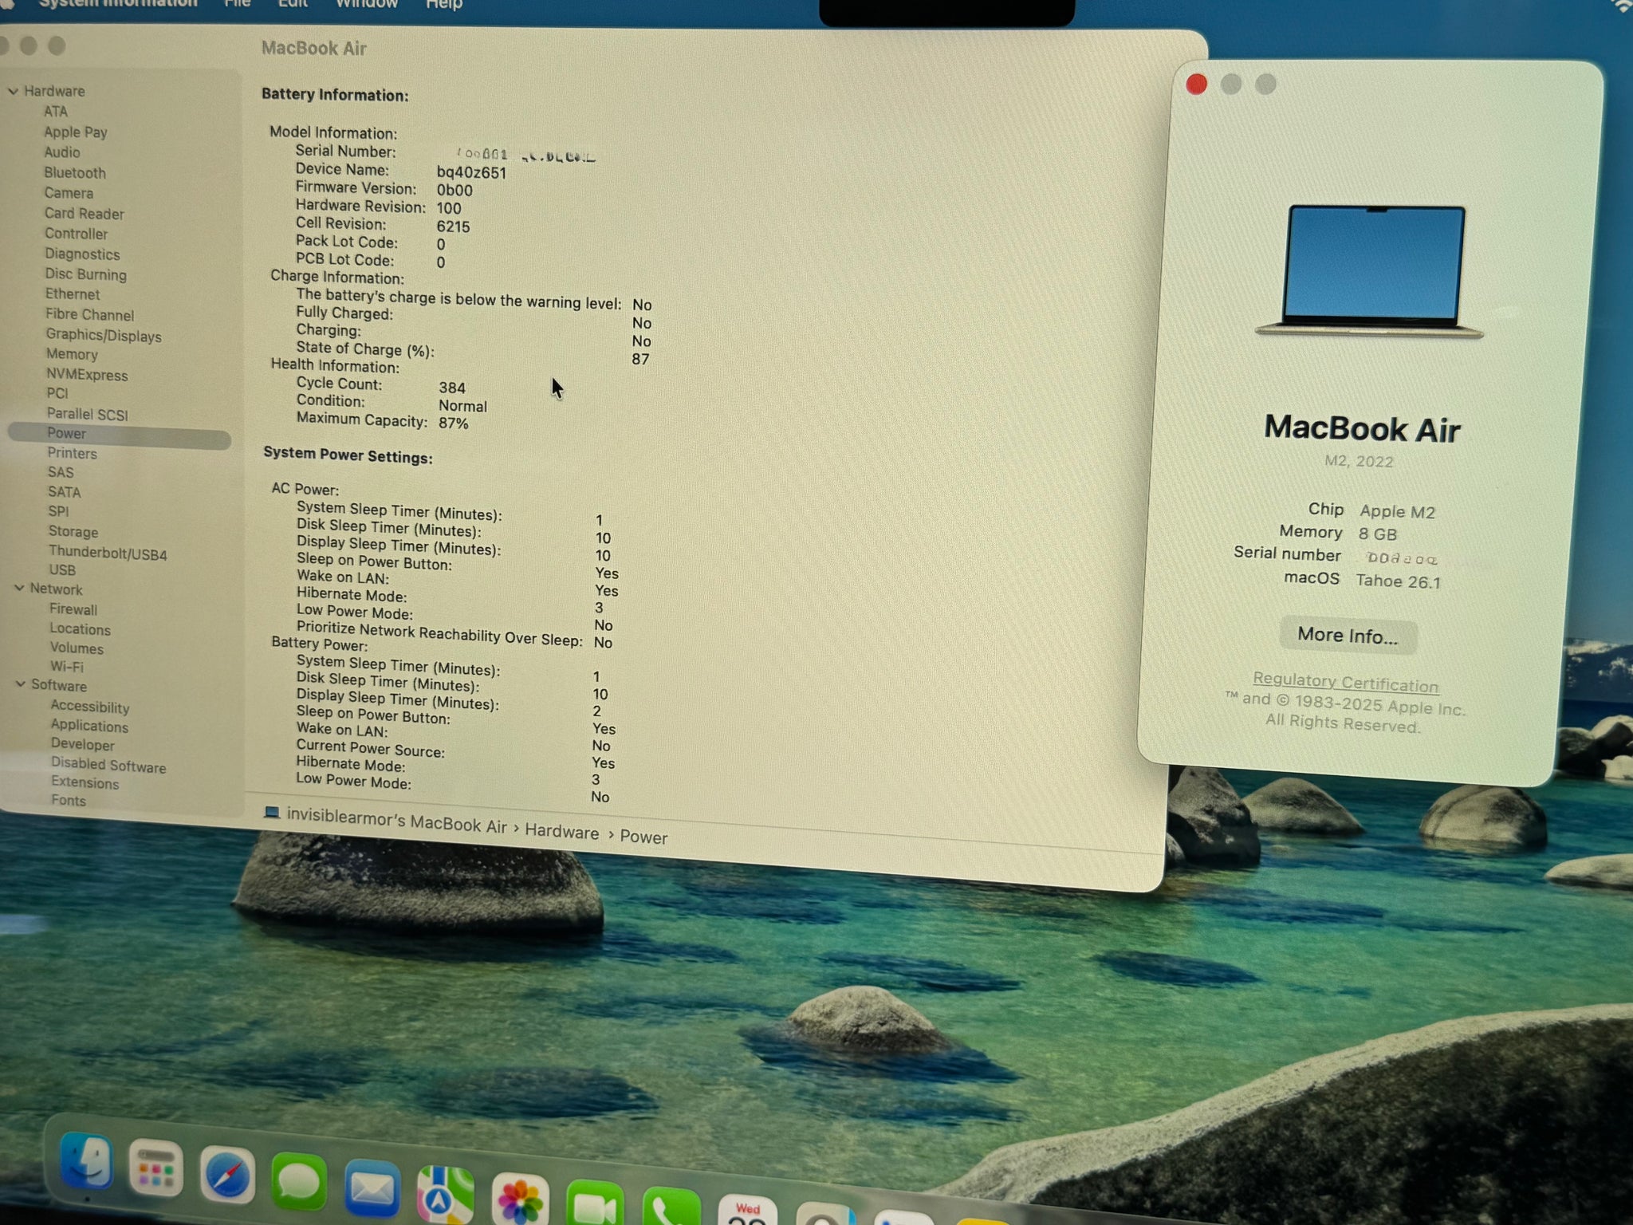Screen dimensions: 1633x1225
Task: Select Wi-Fi under Network
Action: coord(67,667)
